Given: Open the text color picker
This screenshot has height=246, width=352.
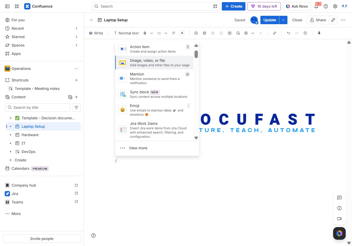Looking at the screenshot, I should [x=182, y=33].
